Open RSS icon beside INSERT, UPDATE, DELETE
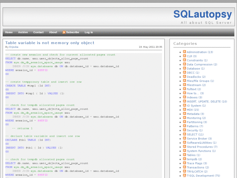This screenshot has width=237, height=178. 185,101
